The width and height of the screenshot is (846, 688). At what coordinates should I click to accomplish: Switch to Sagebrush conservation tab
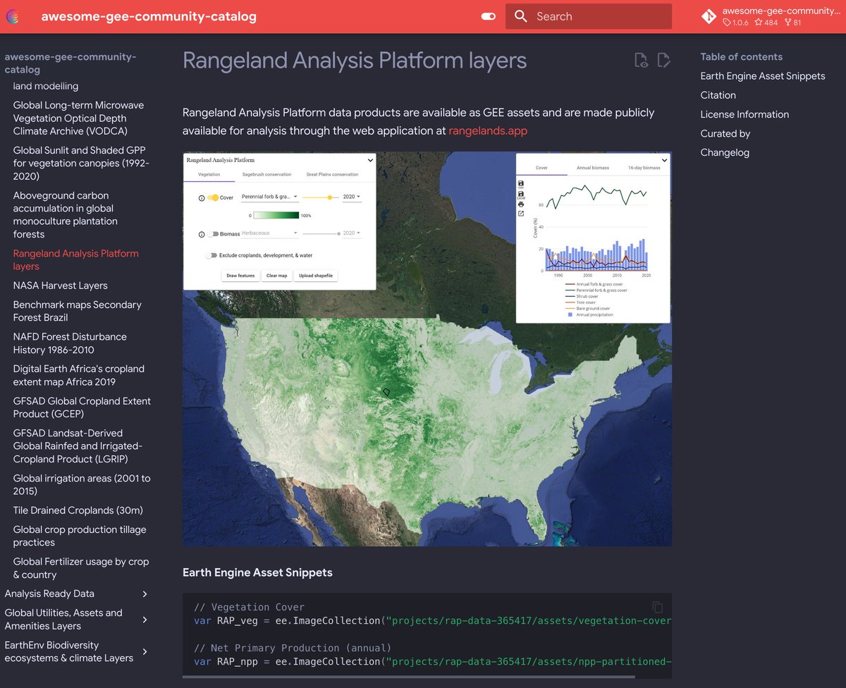[266, 174]
